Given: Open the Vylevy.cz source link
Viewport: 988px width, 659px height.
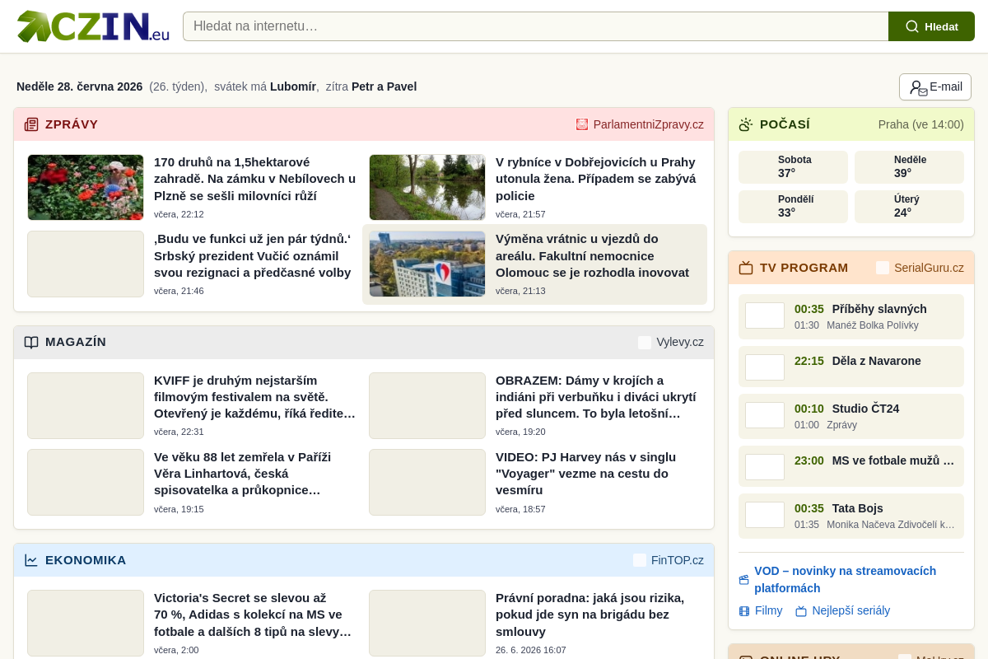Looking at the screenshot, I should 671,342.
